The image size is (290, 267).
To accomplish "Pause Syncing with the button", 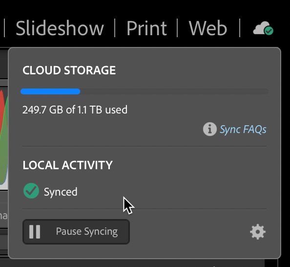I will pos(76,232).
